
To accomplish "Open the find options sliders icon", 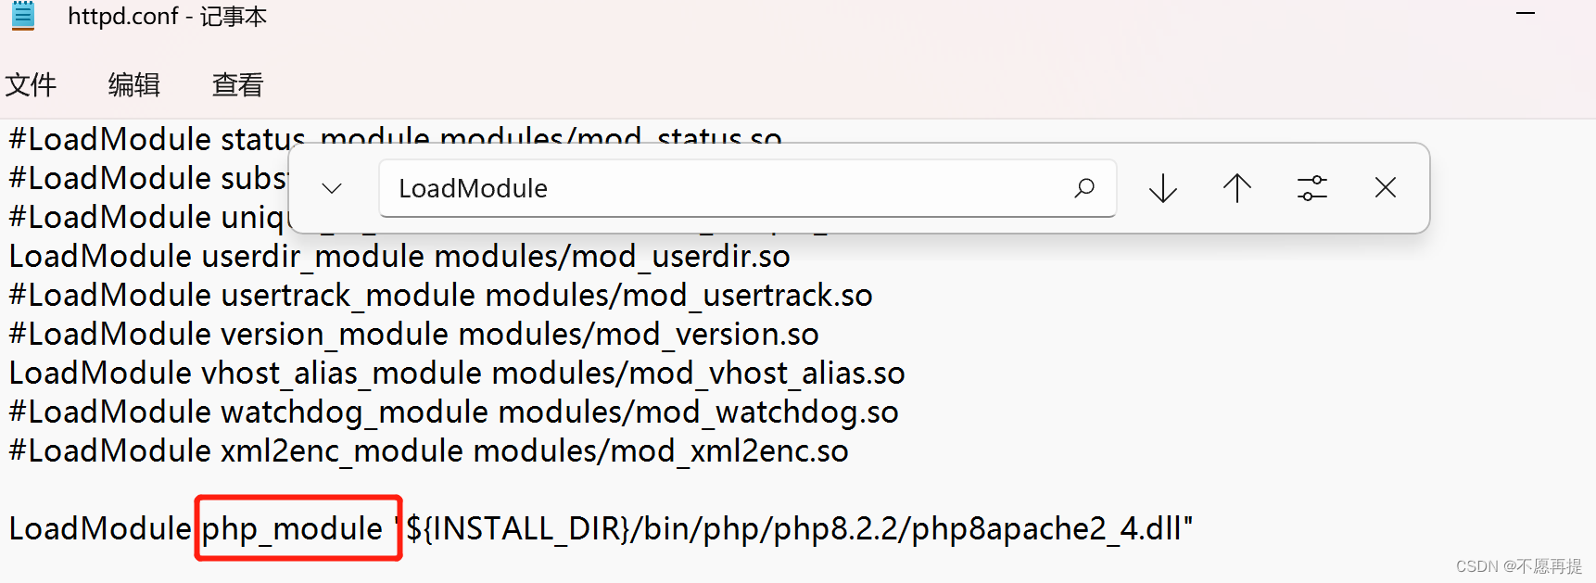I will (1311, 187).
